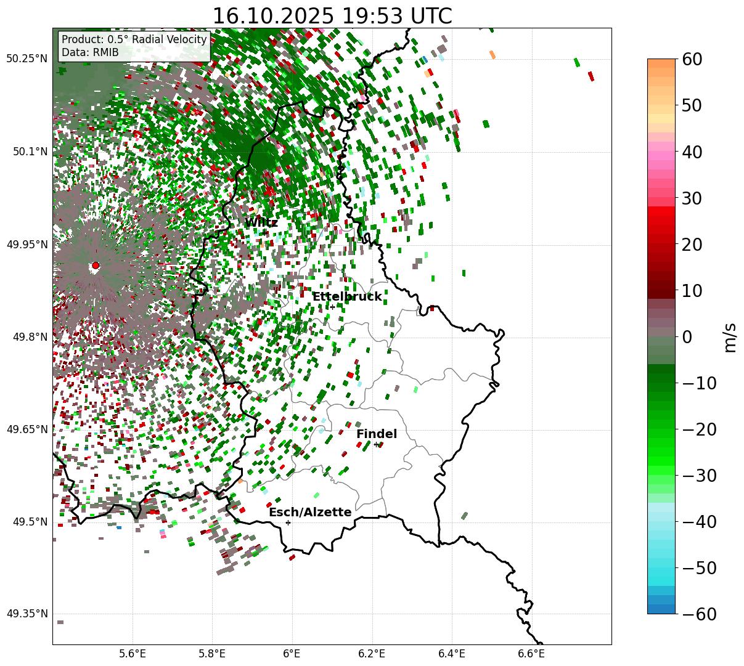744x666 pixels.
Task: Click the 49.95°N latitude tick label
Action: coord(27,245)
